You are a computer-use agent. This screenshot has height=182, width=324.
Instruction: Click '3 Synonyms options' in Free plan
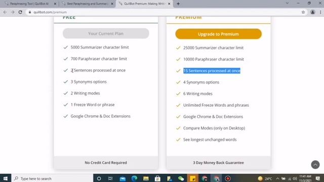click(89, 82)
